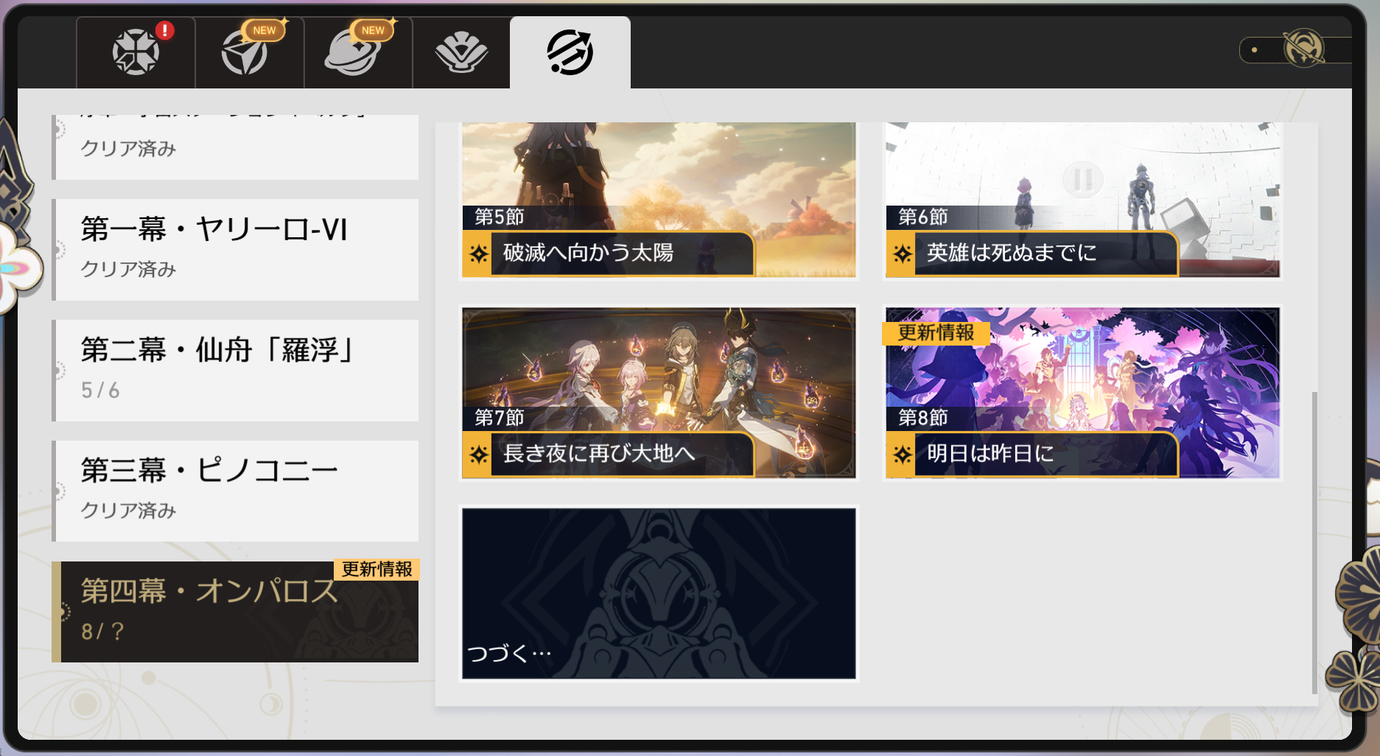Switch to the lotus shell icon tab
This screenshot has width=1380, height=756.
(461, 52)
